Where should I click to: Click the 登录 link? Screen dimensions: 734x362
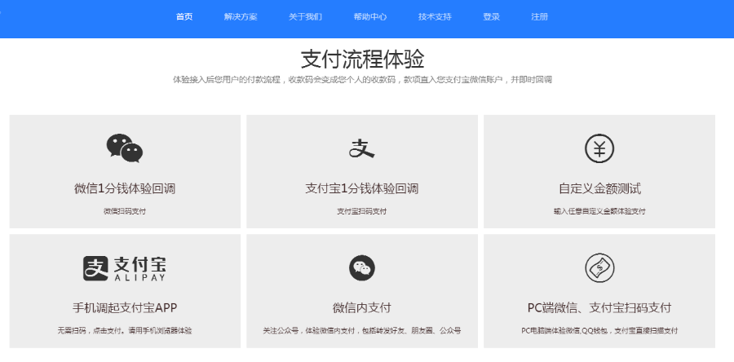[492, 17]
